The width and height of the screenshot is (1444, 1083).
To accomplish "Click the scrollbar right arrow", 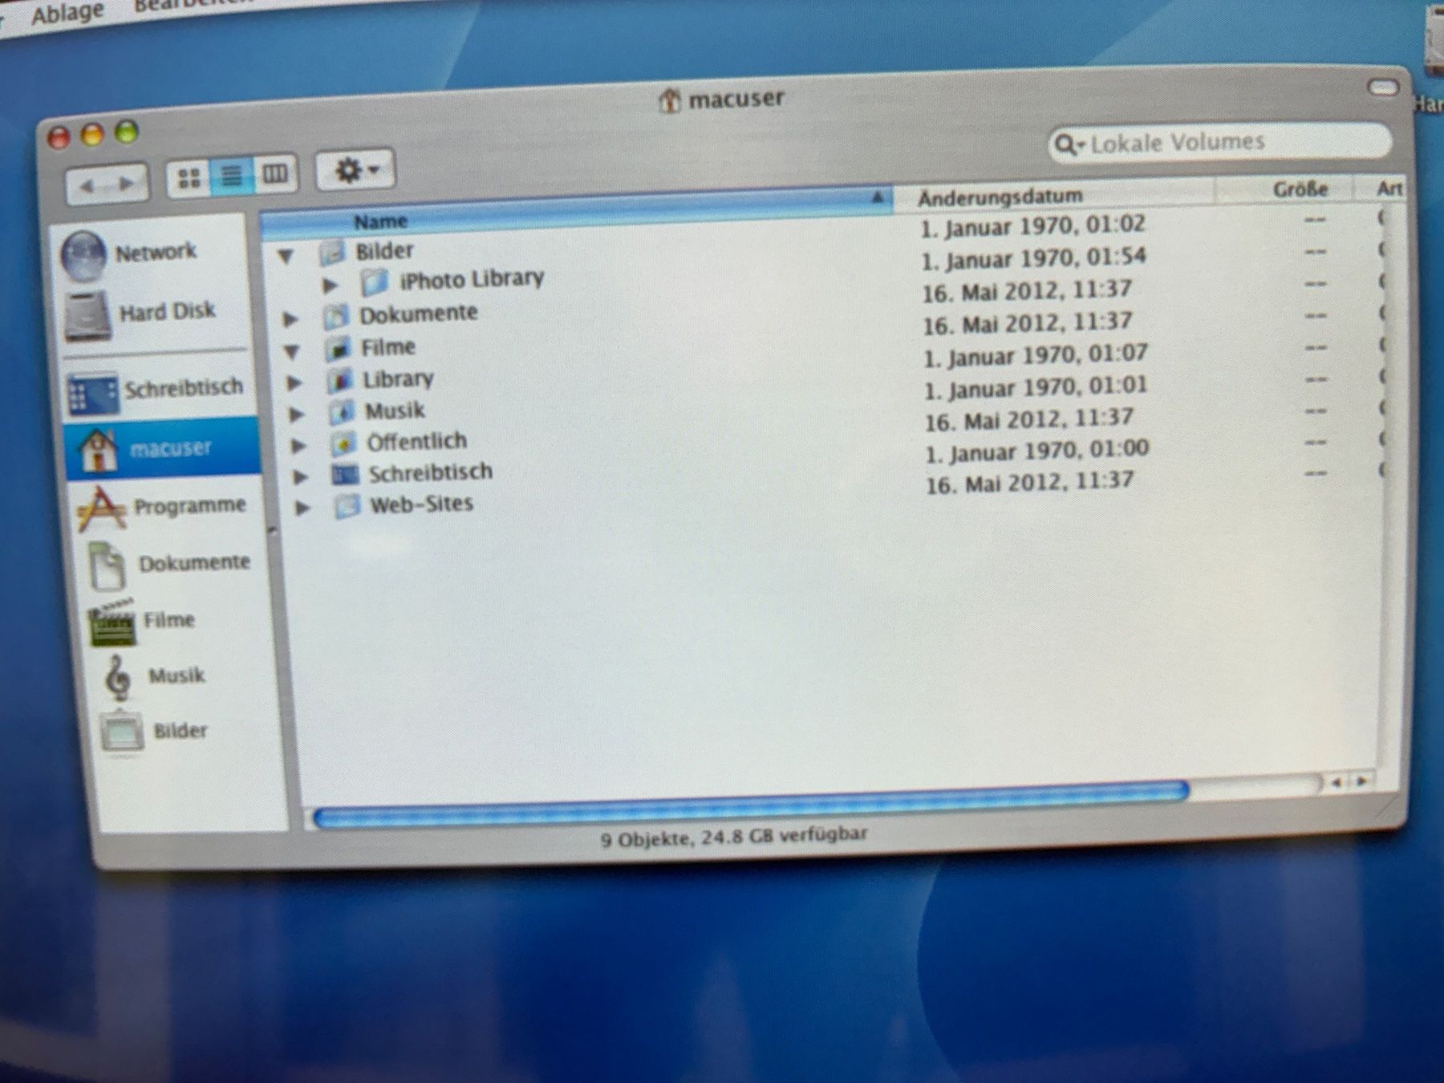I will pyautogui.click(x=1362, y=781).
